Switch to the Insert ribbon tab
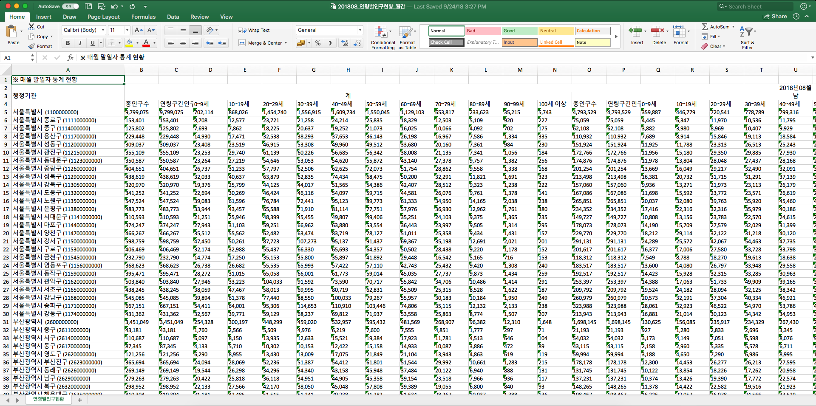This screenshot has width=816, height=406. click(x=43, y=17)
